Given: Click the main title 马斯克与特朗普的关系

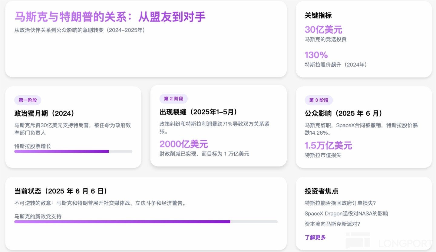Looking at the screenshot, I should (x=110, y=17).
